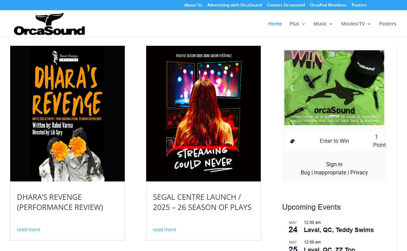The image size is (407, 251).
Task: Open Laval, QC, Teddy Swims event
Action: pyautogui.click(x=339, y=230)
